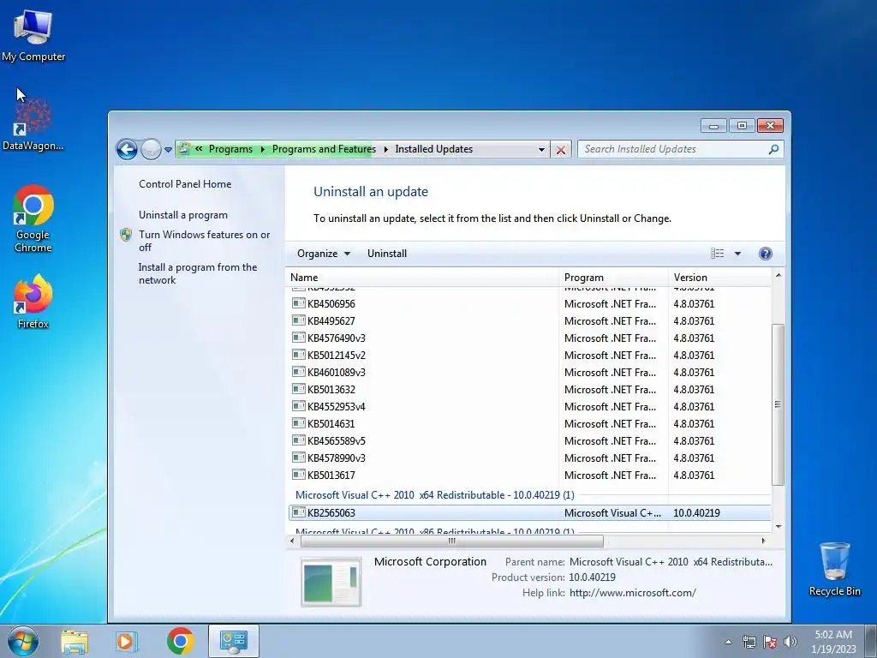This screenshot has height=658, width=877.
Task: Click the Back navigation arrow
Action: (x=127, y=149)
